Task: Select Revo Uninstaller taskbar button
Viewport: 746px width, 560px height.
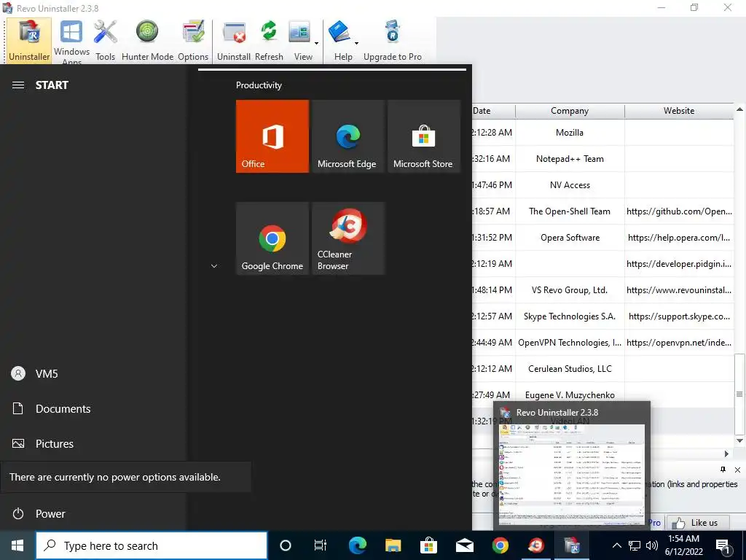Action: [x=571, y=545]
